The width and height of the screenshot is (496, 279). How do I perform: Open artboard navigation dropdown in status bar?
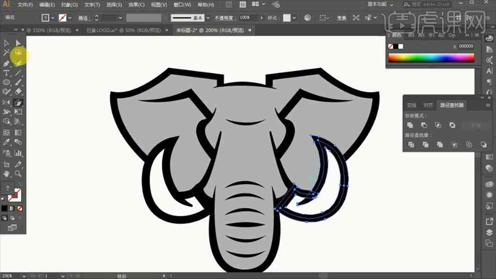pos(63,276)
